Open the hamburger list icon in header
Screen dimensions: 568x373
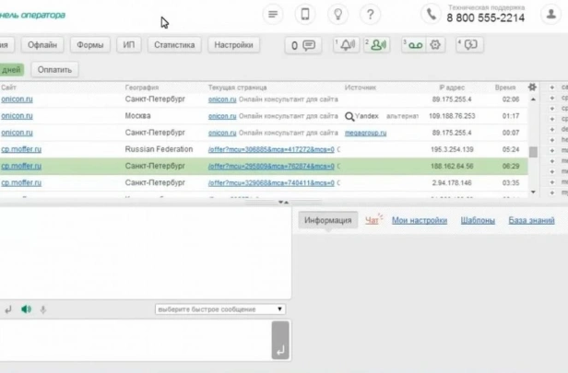(273, 15)
